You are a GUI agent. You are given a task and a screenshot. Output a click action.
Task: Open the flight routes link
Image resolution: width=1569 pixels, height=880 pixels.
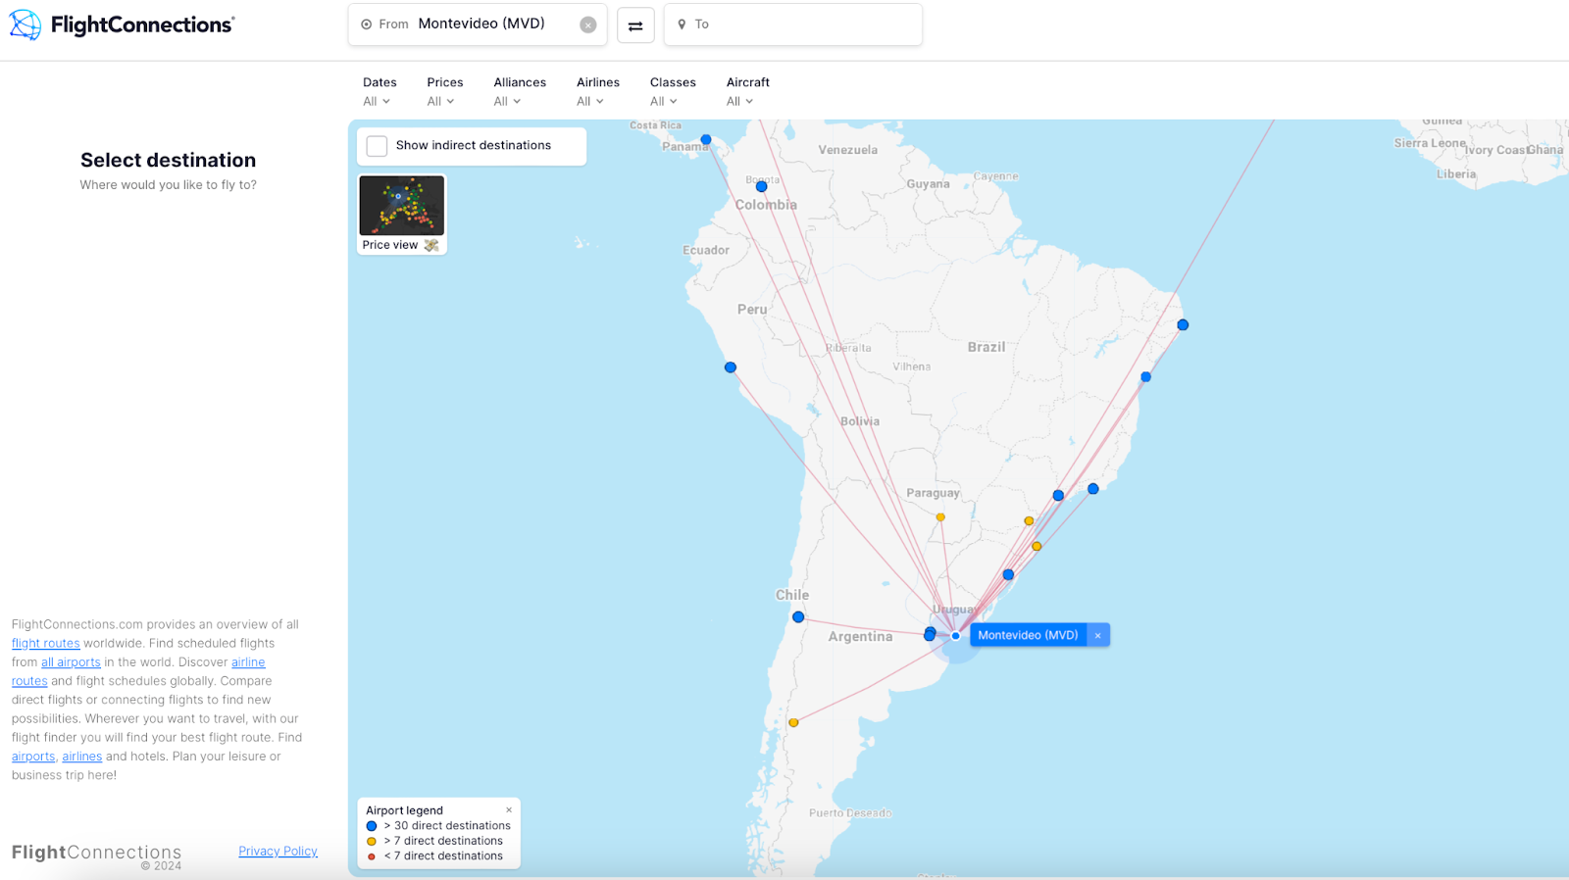[x=46, y=644]
